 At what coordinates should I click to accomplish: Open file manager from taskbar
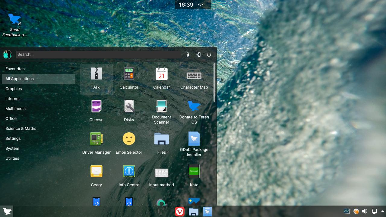(x=193, y=212)
